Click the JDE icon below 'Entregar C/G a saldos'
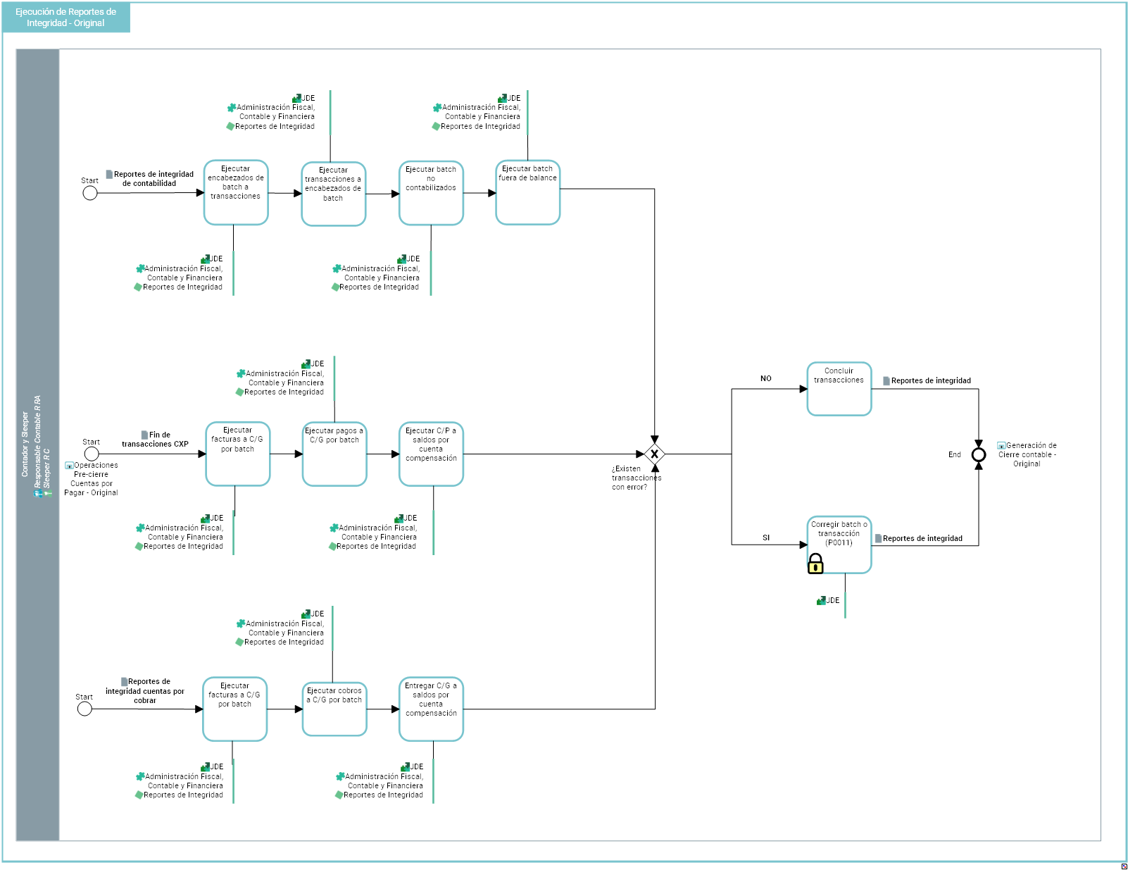Image resolution: width=1128 pixels, height=870 pixels. pyautogui.click(x=406, y=767)
